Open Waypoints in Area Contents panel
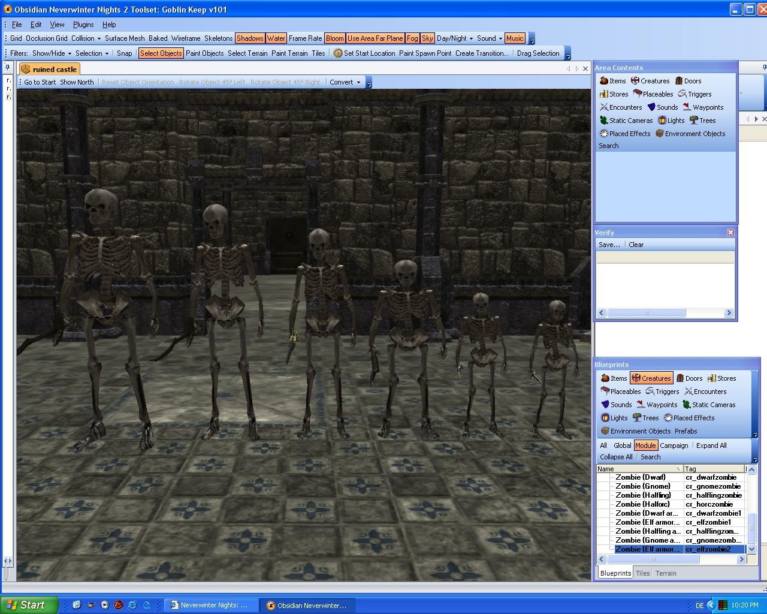Image resolution: width=767 pixels, height=614 pixels. pyautogui.click(x=687, y=107)
